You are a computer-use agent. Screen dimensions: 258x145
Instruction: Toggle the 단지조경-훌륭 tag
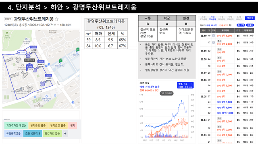click(58, 125)
